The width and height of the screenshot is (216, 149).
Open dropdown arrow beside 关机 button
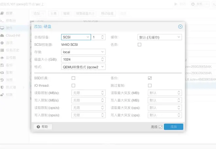pos(207,4)
